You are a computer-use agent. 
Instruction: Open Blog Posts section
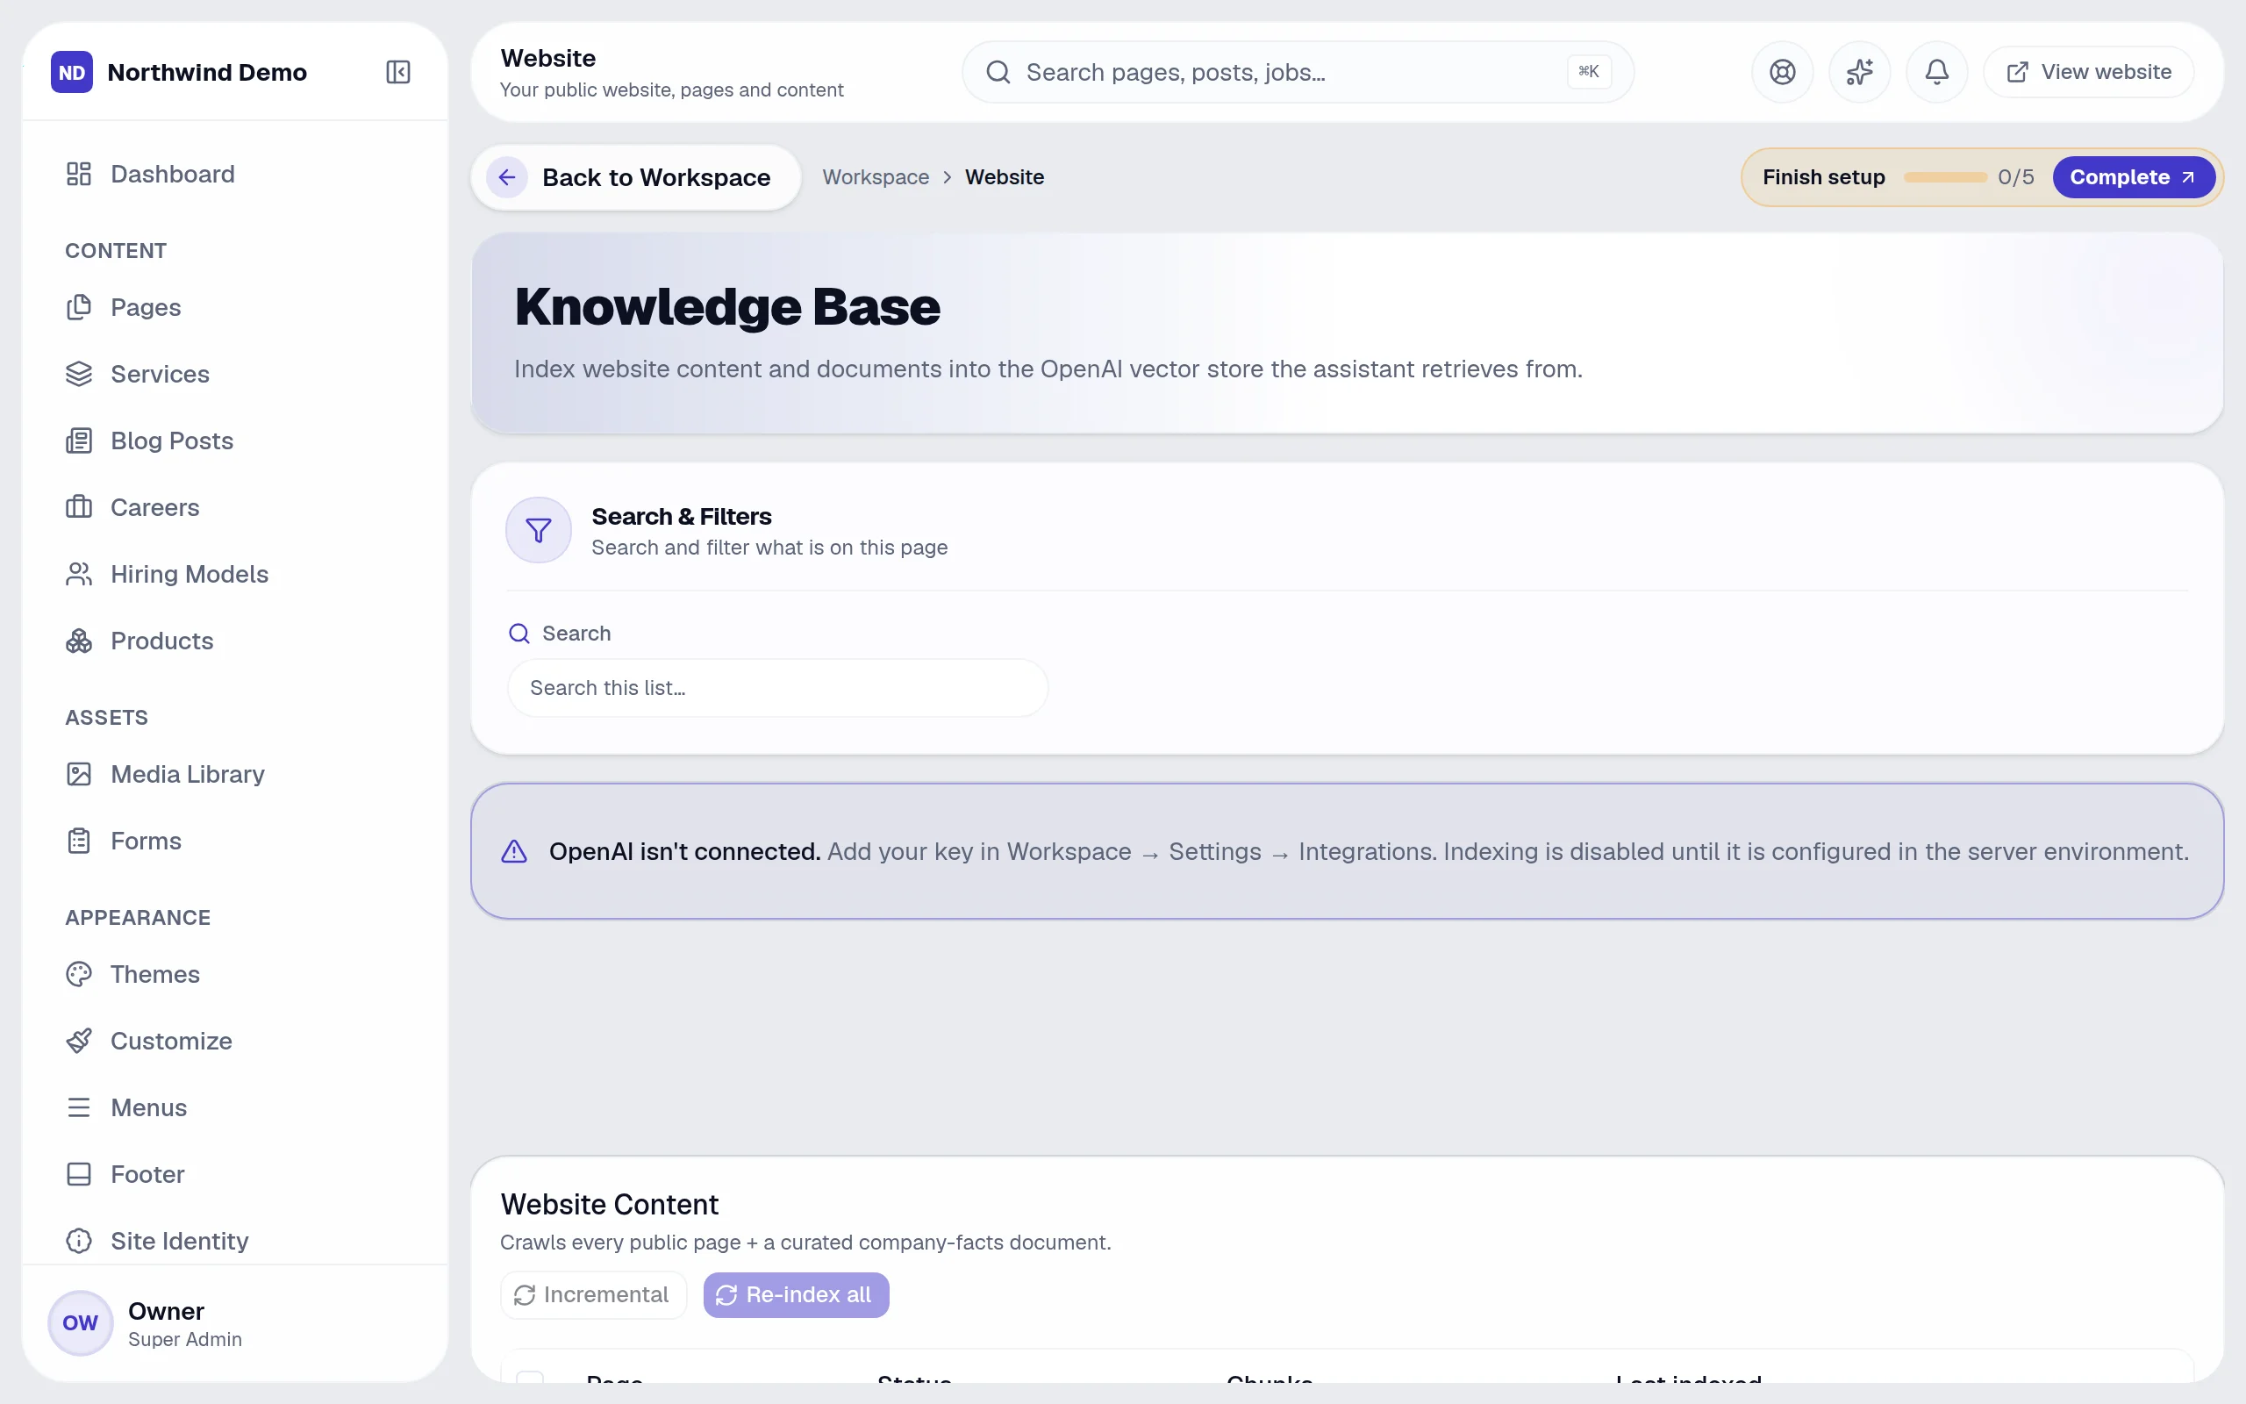pos(235,441)
